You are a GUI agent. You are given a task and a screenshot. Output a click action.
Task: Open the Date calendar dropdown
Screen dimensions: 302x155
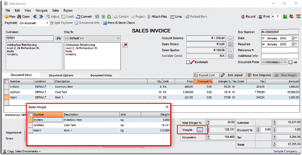[295, 38]
